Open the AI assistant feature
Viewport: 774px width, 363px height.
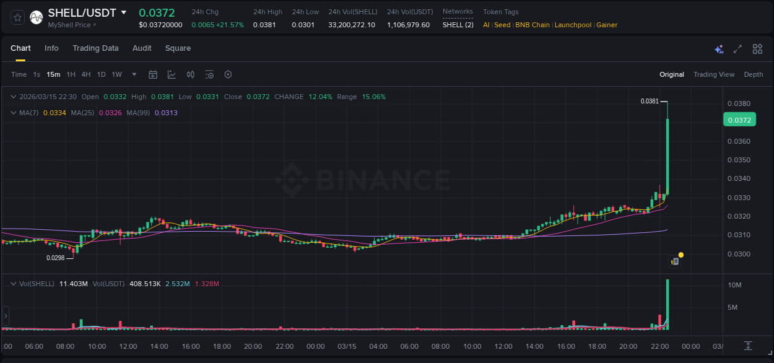click(x=719, y=48)
